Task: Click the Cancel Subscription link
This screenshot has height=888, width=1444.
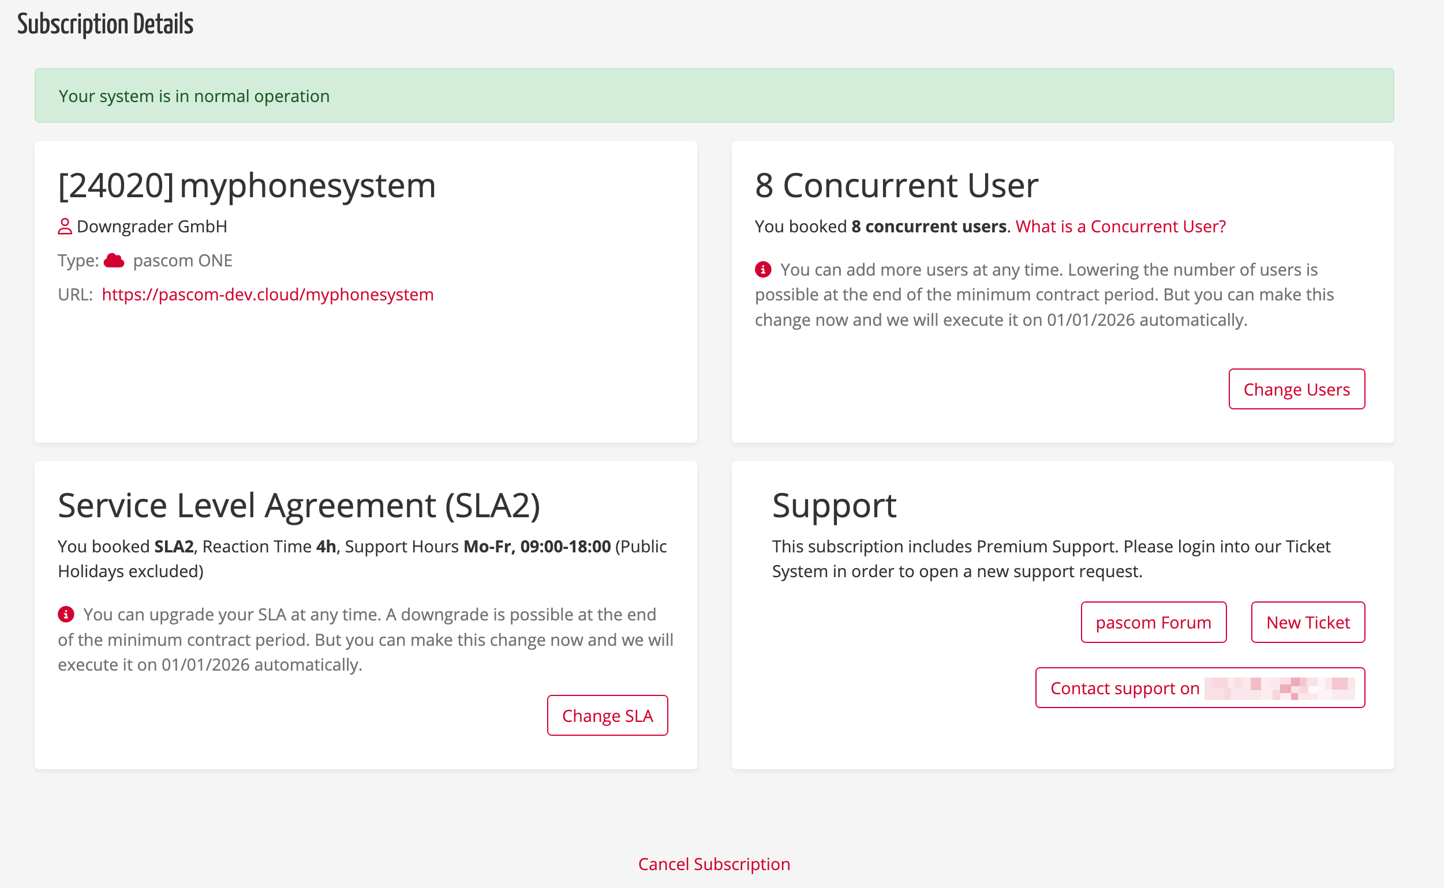Action: click(713, 864)
